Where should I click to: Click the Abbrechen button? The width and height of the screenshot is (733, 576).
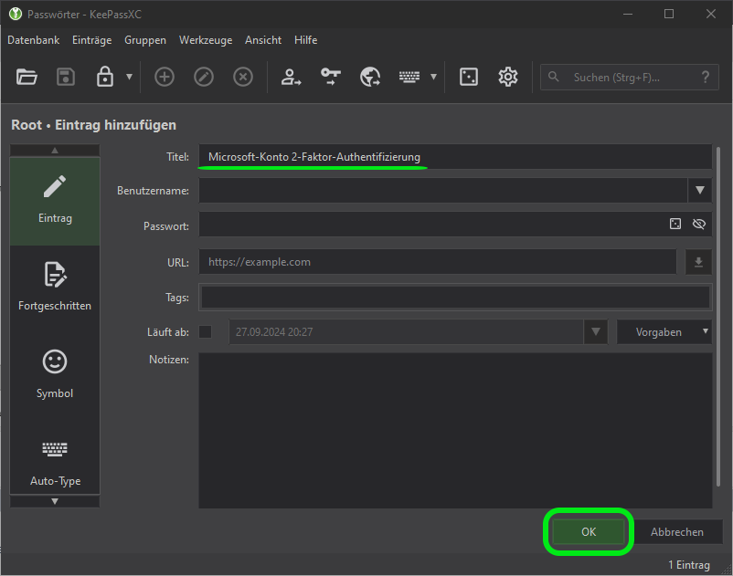coord(677,532)
